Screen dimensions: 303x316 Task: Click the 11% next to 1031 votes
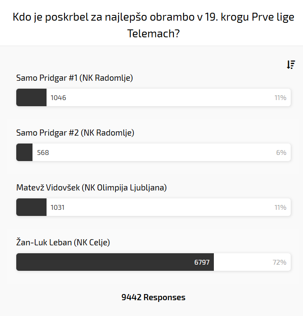[280, 207]
